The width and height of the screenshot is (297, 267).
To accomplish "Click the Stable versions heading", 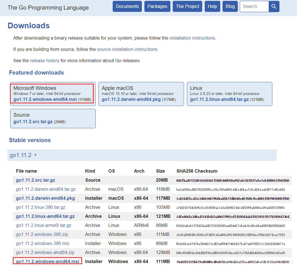I will click(x=30, y=140).
